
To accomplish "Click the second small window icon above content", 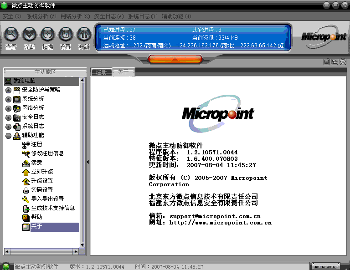I will pos(335,62).
